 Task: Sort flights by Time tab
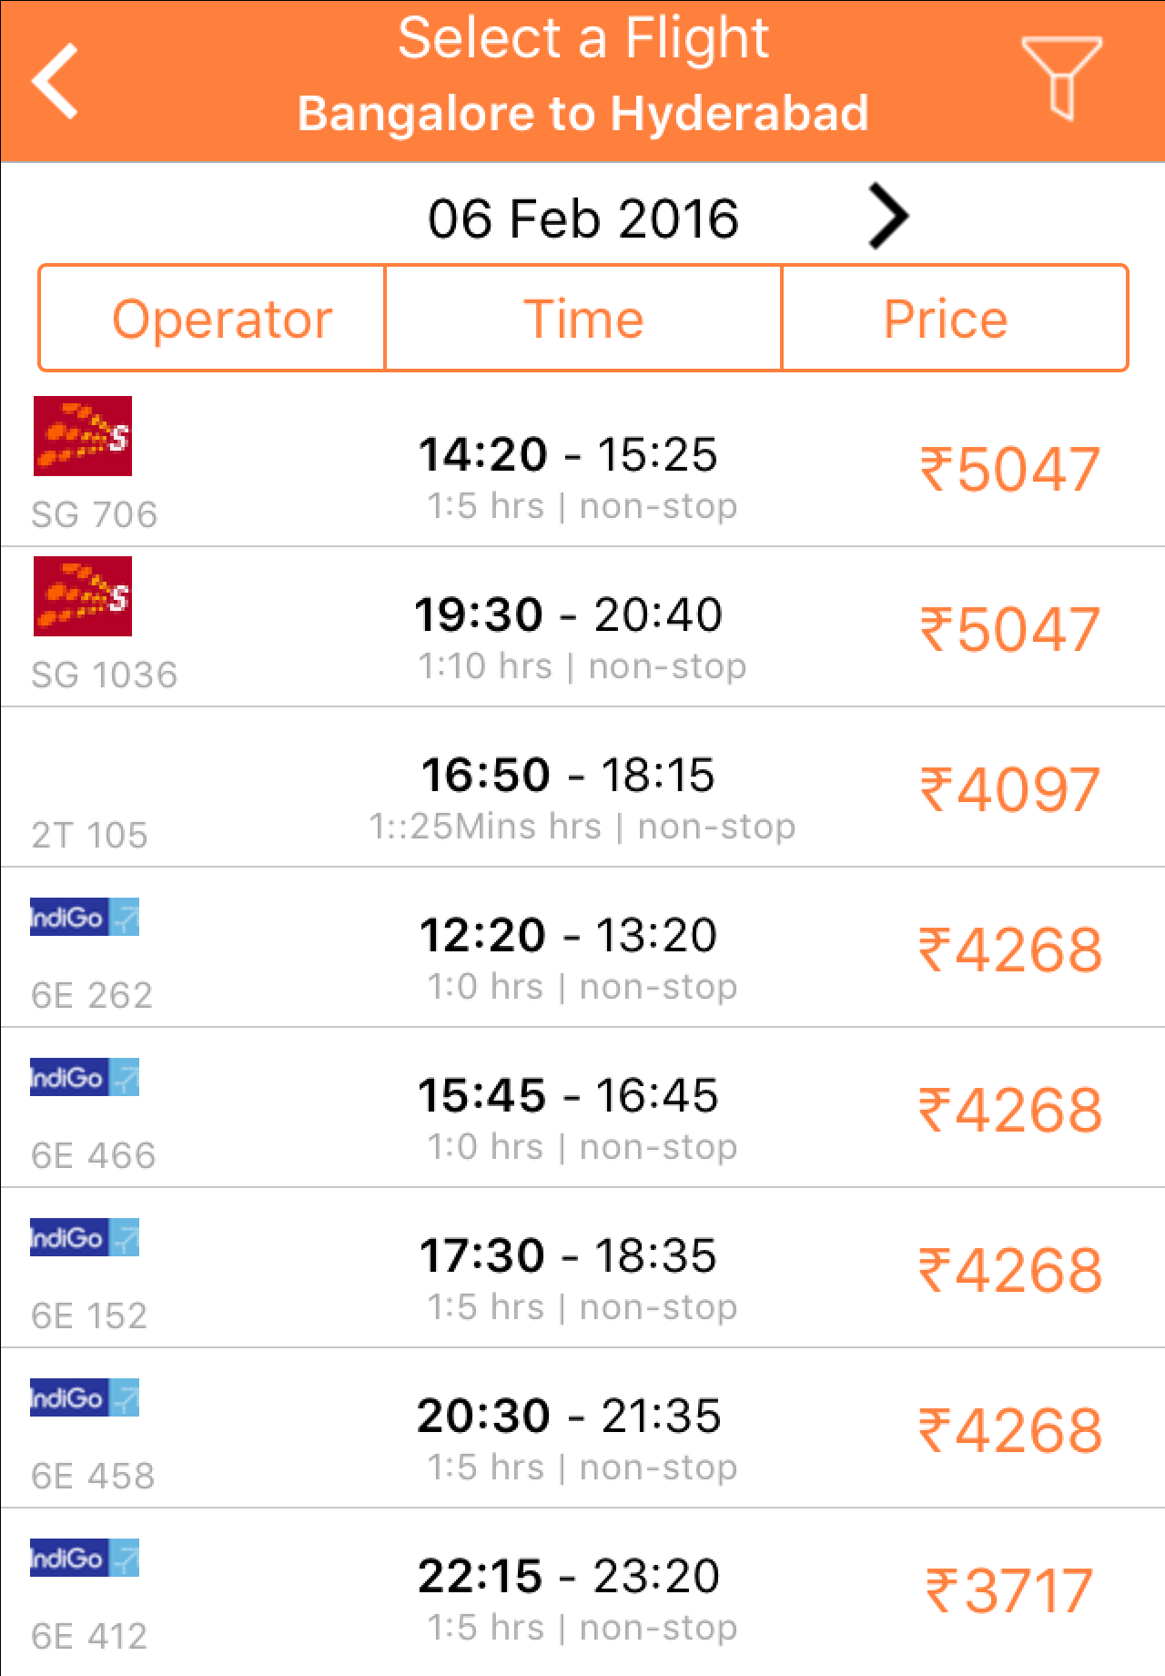coord(583,319)
